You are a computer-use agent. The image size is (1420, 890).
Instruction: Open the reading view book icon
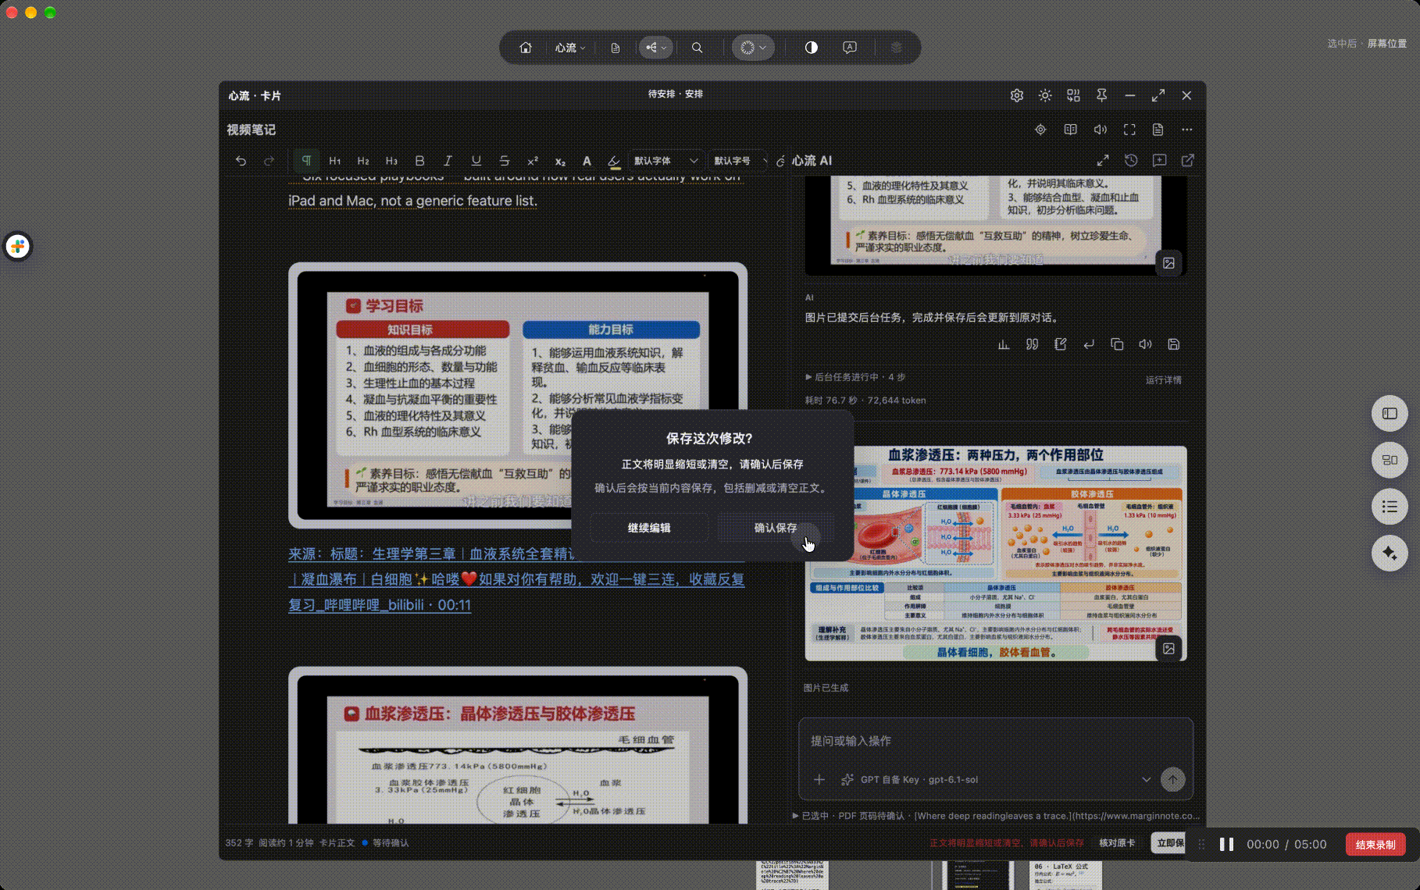1070,130
